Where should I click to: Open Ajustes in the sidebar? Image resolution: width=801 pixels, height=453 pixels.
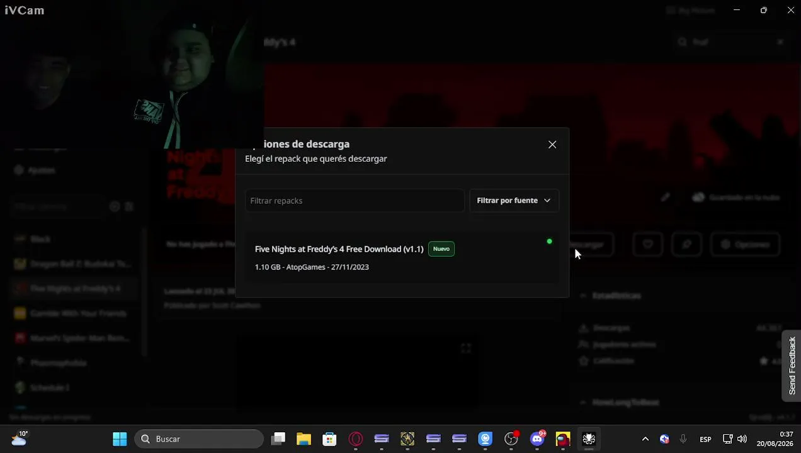click(37, 170)
